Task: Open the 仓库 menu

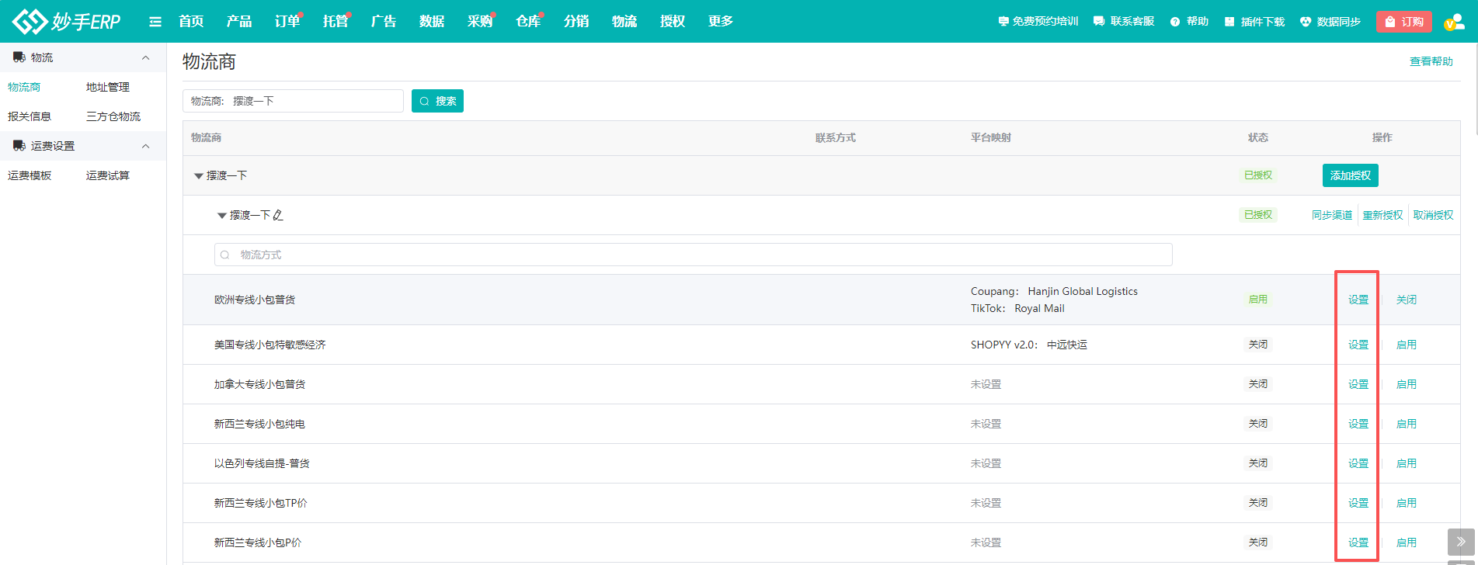Action: (527, 22)
